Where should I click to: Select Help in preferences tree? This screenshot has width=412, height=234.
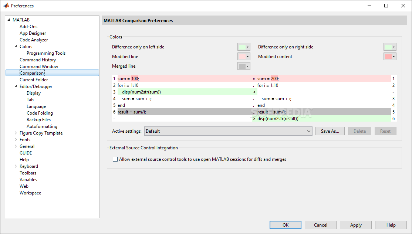[24, 160]
